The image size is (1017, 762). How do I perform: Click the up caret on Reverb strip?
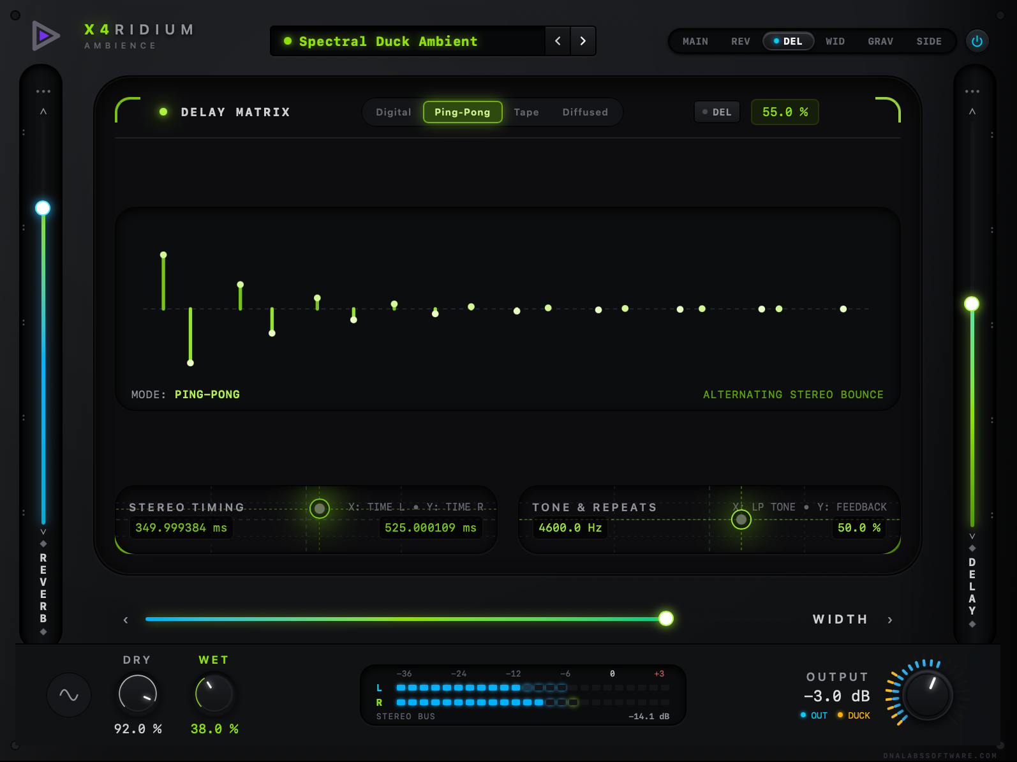(x=43, y=112)
